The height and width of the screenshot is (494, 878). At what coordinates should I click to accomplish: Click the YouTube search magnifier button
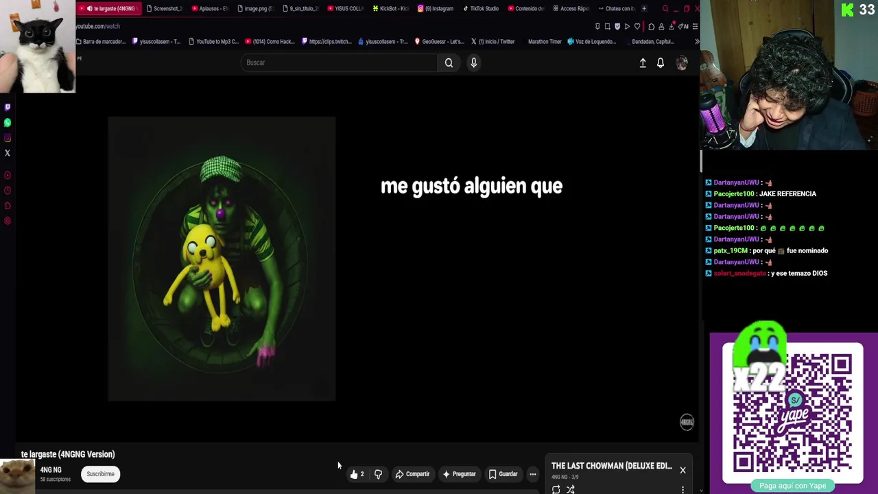[x=449, y=62]
